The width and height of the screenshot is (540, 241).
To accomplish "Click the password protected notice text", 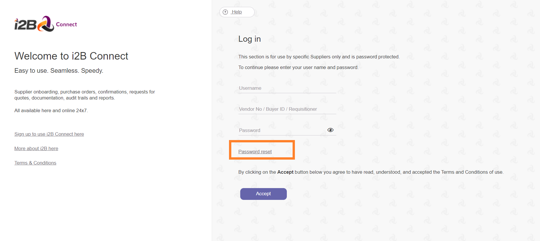I will 319,57.
